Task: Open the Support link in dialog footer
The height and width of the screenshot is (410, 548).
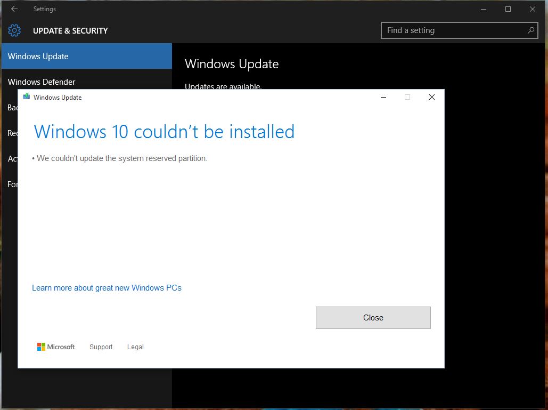Action: 101,347
